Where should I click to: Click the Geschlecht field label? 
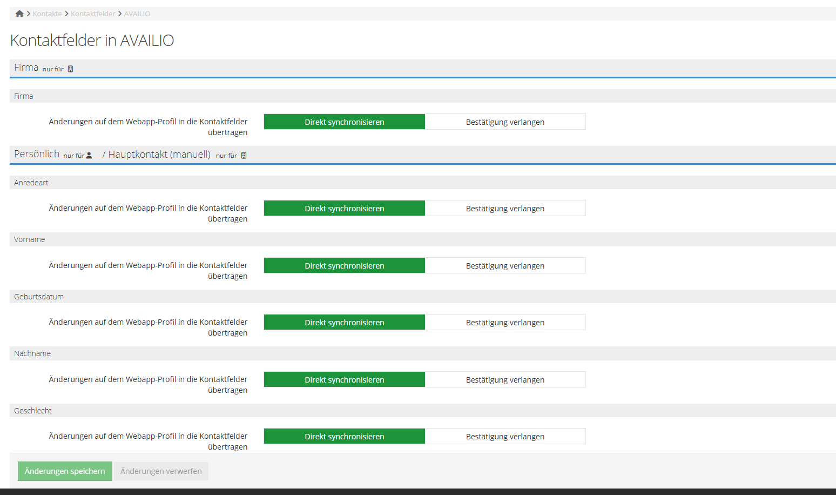(33, 411)
